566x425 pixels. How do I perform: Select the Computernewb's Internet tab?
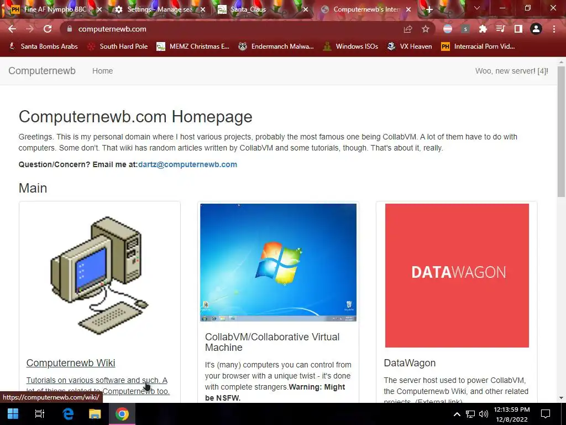365,9
